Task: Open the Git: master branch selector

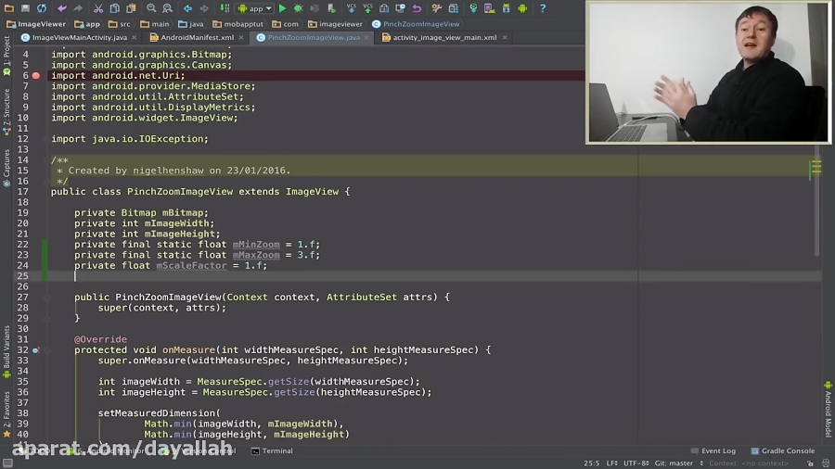Action: (x=674, y=463)
